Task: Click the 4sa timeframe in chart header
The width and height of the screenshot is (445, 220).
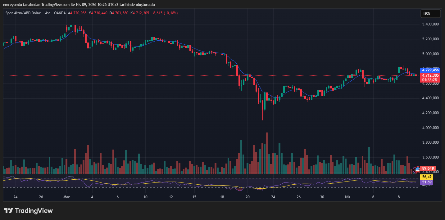Action: pos(48,13)
